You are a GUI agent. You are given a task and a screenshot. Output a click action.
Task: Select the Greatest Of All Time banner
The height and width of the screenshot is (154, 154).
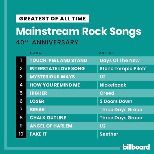[x=52, y=18]
